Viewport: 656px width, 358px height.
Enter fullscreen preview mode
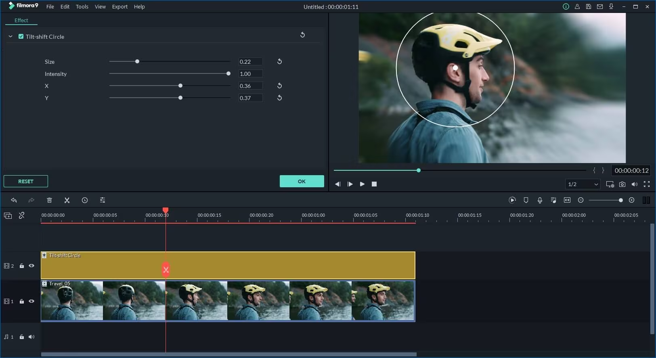pyautogui.click(x=647, y=184)
